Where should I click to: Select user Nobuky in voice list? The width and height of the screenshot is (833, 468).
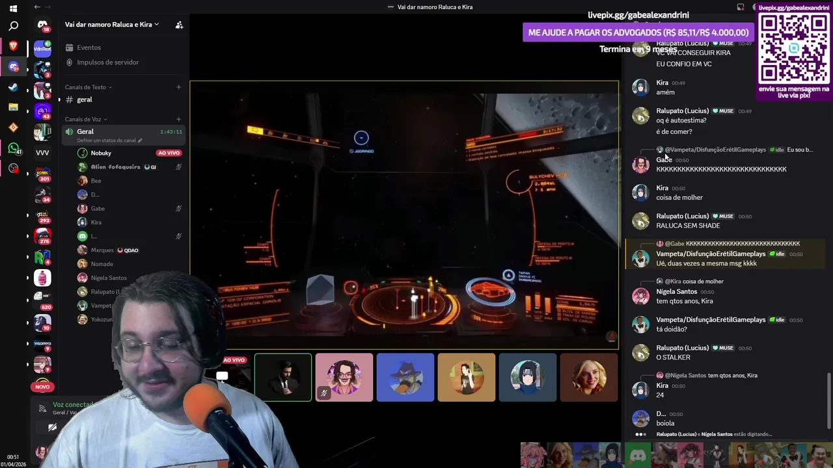click(101, 153)
